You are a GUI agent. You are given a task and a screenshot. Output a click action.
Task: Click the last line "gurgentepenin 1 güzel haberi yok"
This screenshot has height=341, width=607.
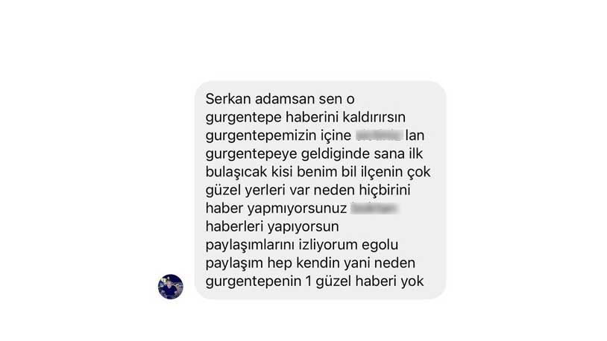click(x=315, y=281)
